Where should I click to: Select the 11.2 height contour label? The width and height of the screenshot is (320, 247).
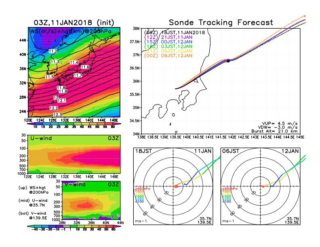tap(53, 51)
